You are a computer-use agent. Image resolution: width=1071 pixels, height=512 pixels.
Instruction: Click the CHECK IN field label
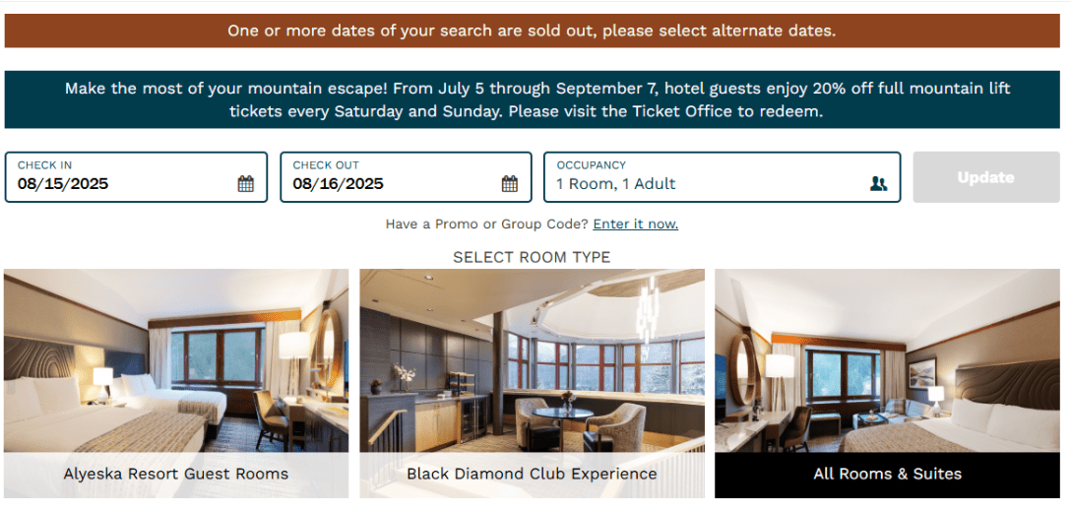click(x=44, y=165)
